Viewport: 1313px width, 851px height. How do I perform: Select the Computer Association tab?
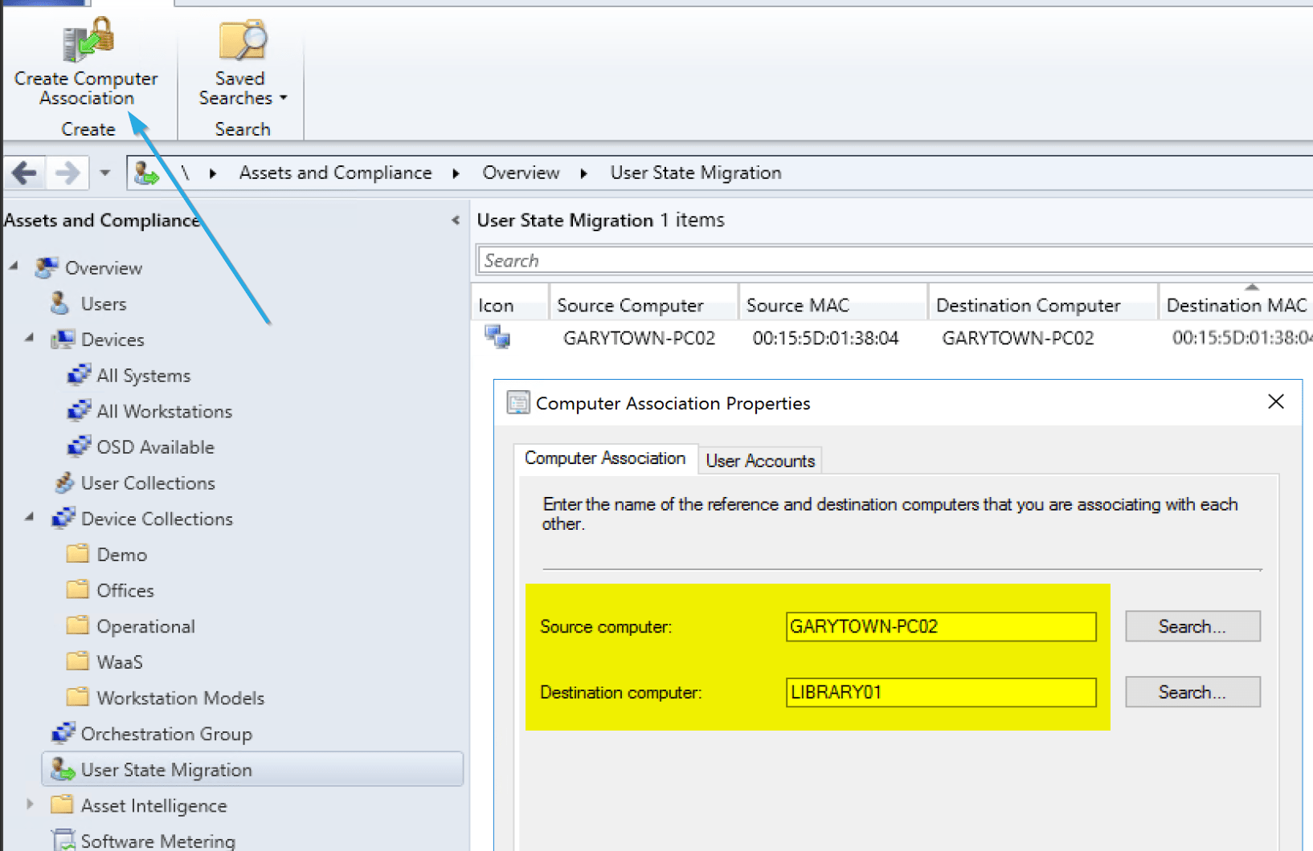click(x=604, y=458)
